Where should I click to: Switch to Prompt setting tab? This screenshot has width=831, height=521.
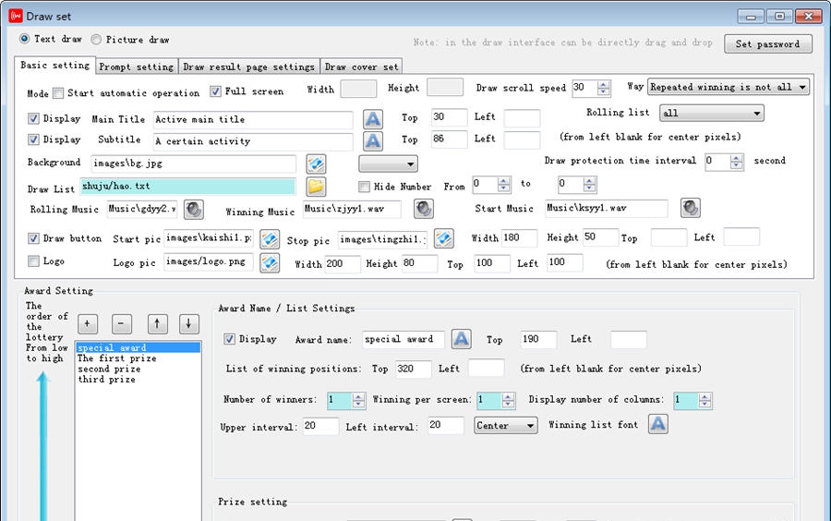click(136, 67)
